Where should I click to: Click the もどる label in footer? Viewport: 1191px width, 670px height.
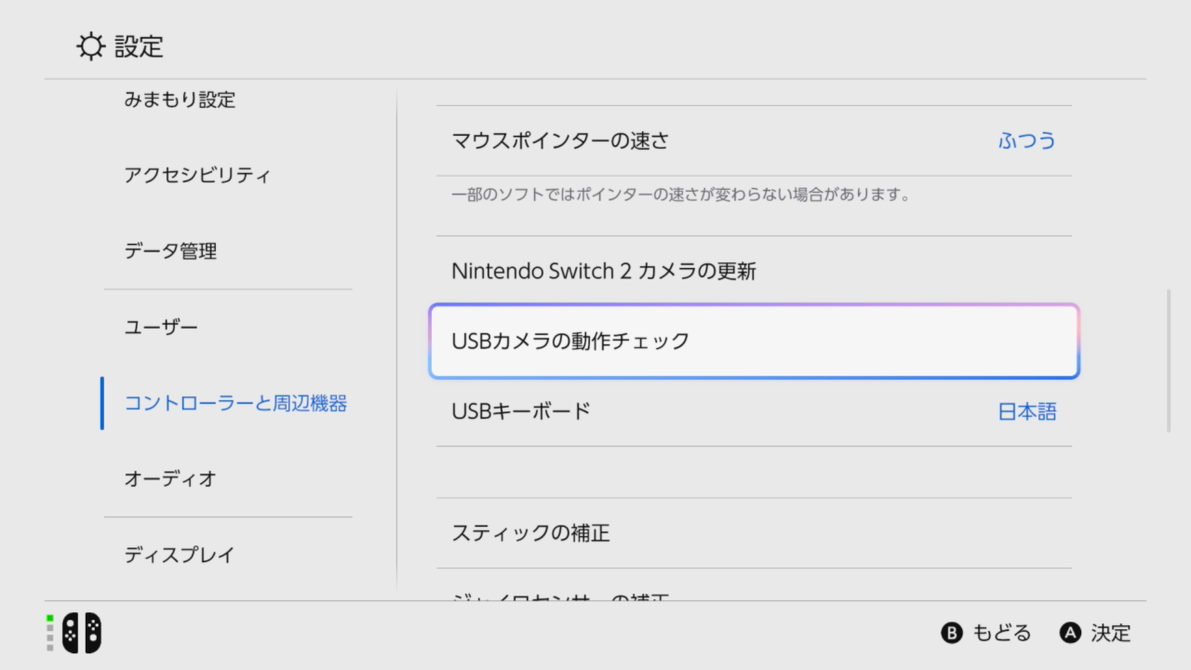(1001, 634)
